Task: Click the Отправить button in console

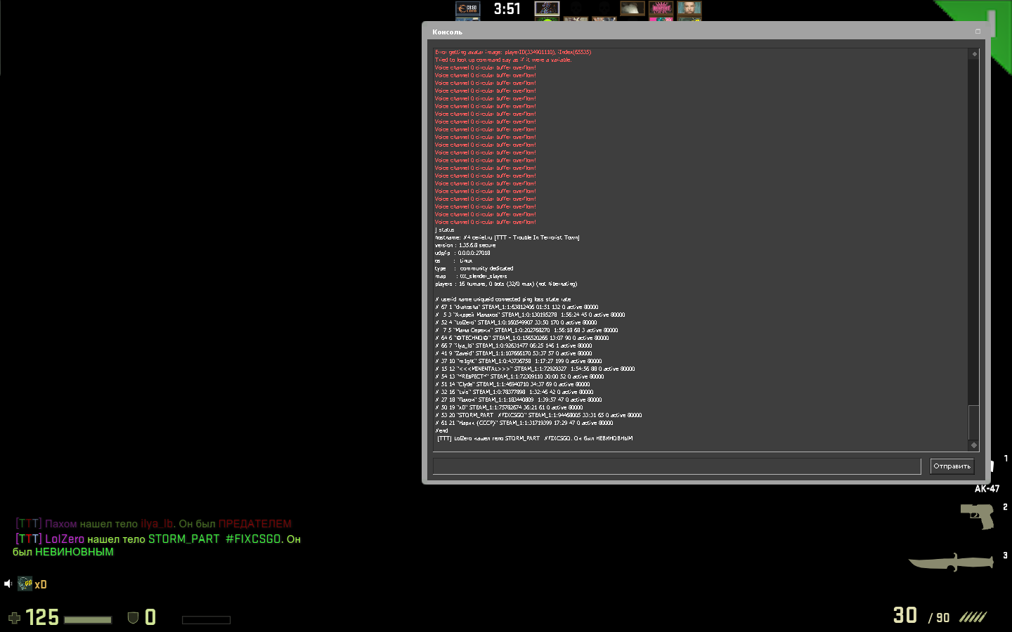Action: [x=952, y=466]
